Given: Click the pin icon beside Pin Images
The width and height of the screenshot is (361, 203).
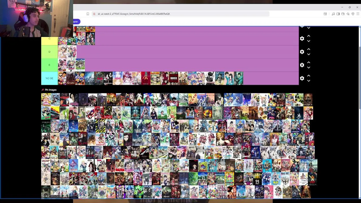Looking at the screenshot, I should (43, 90).
